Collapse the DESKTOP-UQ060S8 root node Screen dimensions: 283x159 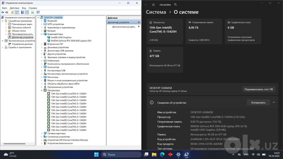pyautogui.click(x=38, y=18)
